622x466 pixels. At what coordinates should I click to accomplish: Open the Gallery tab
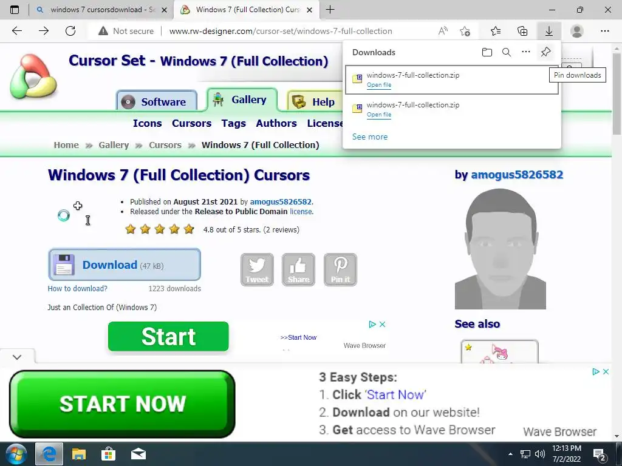coord(242,100)
